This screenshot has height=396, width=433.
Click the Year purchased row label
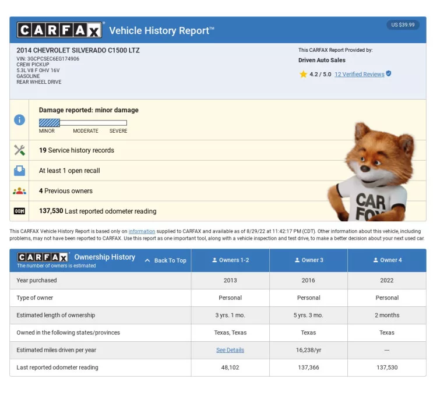click(x=37, y=280)
